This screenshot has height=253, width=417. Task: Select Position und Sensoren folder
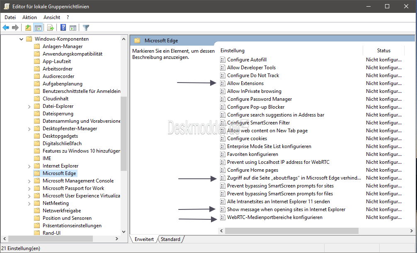point(67,218)
